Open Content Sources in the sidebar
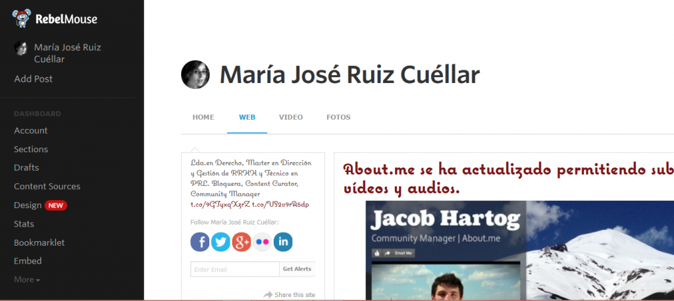Screen dimensions: 674x301 pyautogui.click(x=47, y=186)
